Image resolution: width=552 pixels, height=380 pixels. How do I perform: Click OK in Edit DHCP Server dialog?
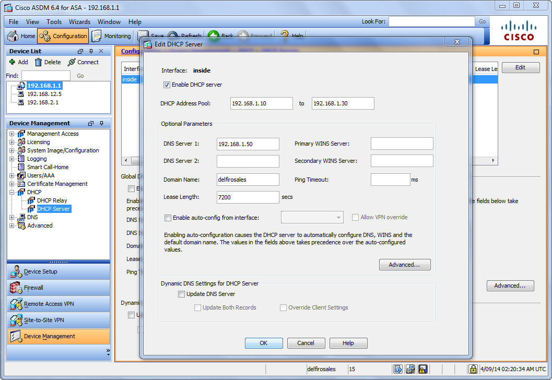click(x=264, y=343)
